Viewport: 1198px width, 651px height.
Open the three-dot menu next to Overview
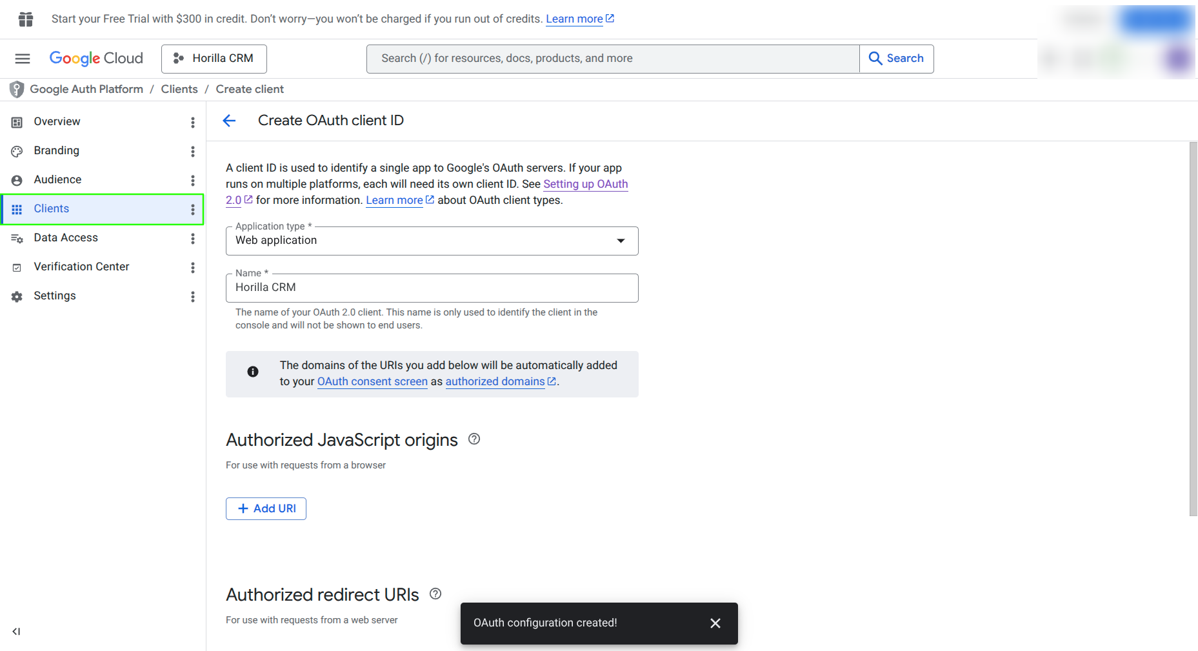(x=192, y=122)
